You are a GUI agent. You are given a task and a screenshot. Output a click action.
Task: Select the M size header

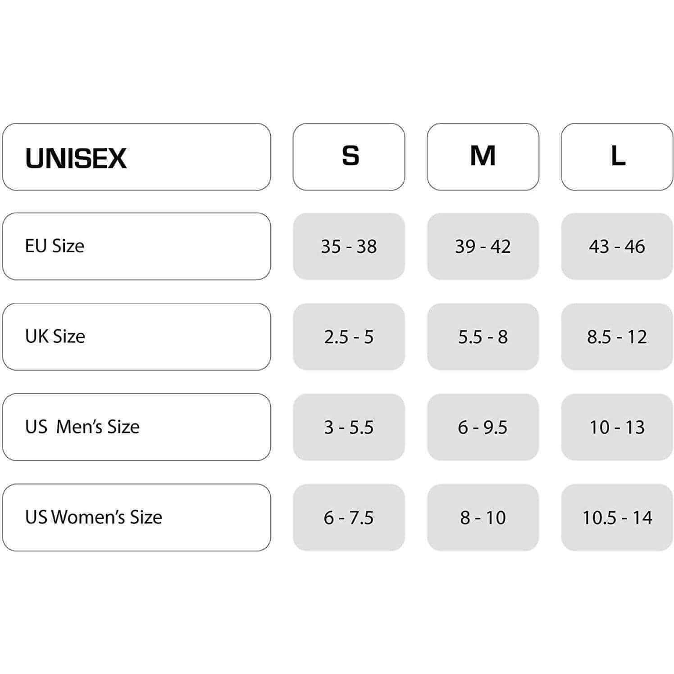[x=483, y=157]
